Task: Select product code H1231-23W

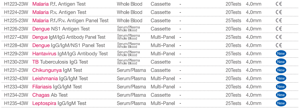Action: click(16, 70)
